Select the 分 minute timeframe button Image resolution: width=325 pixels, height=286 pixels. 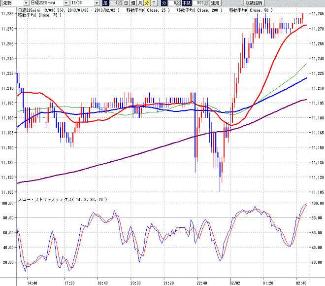pyautogui.click(x=147, y=3)
